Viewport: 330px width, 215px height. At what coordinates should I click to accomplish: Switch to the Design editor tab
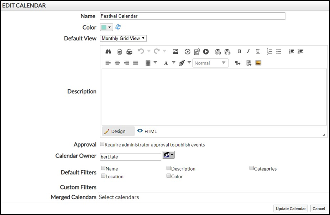click(x=115, y=132)
